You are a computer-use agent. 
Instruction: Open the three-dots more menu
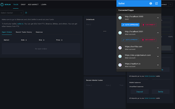point(171,4)
